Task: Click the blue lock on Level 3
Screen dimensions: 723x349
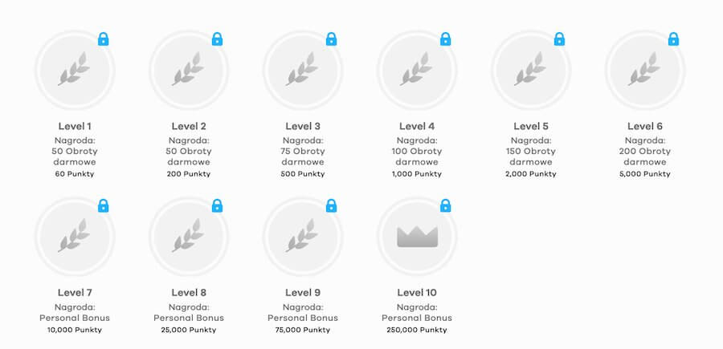Action: (332, 39)
